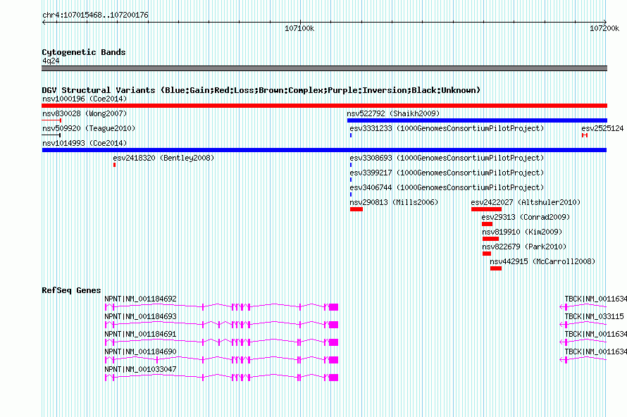The height and width of the screenshot is (417, 627).
Task: Click the TBCK|NM_033115 transcript label
Action: [594, 316]
